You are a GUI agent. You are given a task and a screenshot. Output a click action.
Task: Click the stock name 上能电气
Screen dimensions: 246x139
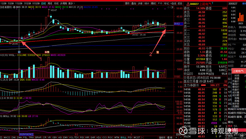click(x=205, y=4)
